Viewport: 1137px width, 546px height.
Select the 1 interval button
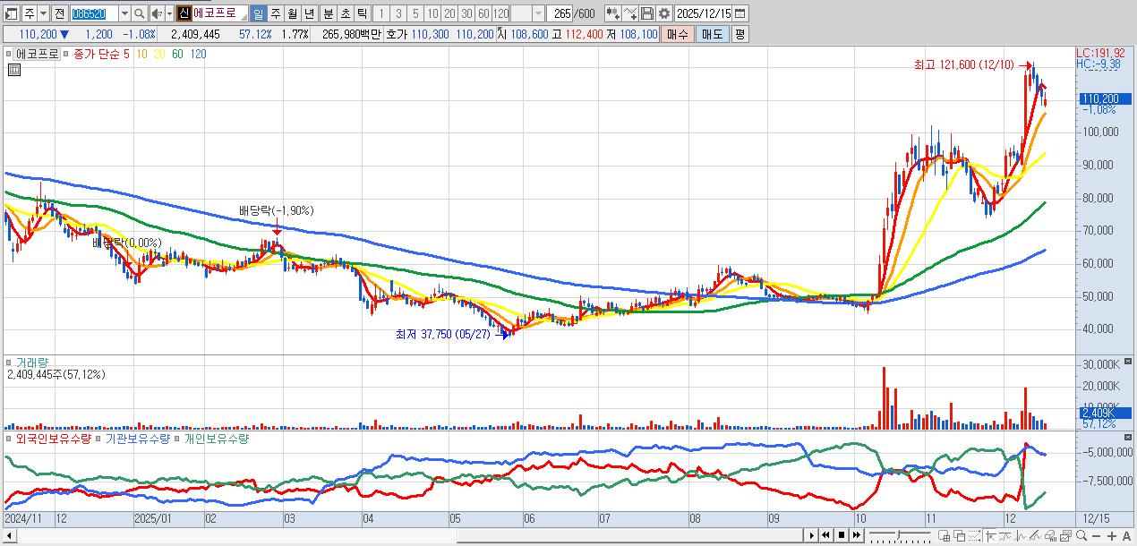click(381, 13)
